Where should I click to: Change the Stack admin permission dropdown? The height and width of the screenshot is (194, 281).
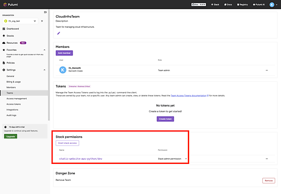tap(172, 159)
